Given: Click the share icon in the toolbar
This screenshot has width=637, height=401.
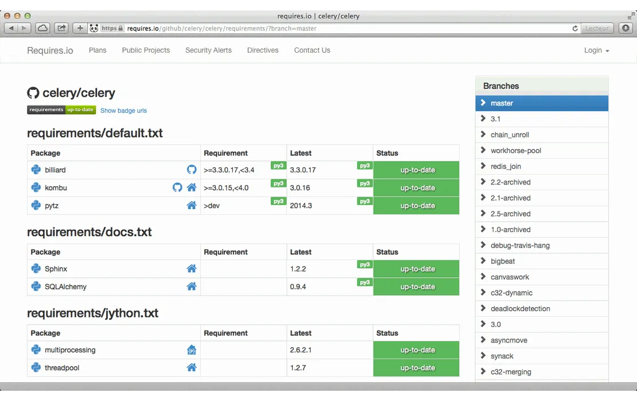Looking at the screenshot, I should (61, 28).
